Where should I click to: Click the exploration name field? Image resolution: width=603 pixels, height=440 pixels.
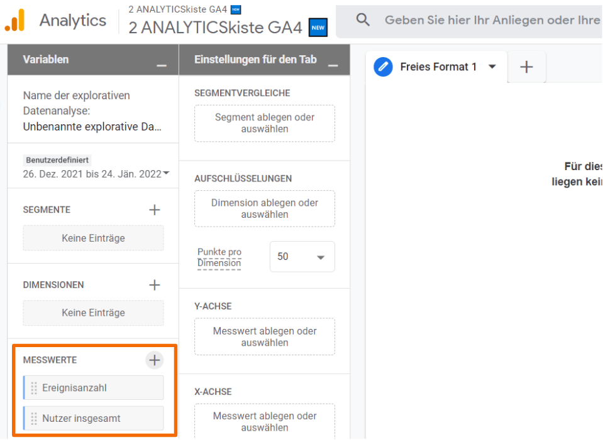coord(92,126)
